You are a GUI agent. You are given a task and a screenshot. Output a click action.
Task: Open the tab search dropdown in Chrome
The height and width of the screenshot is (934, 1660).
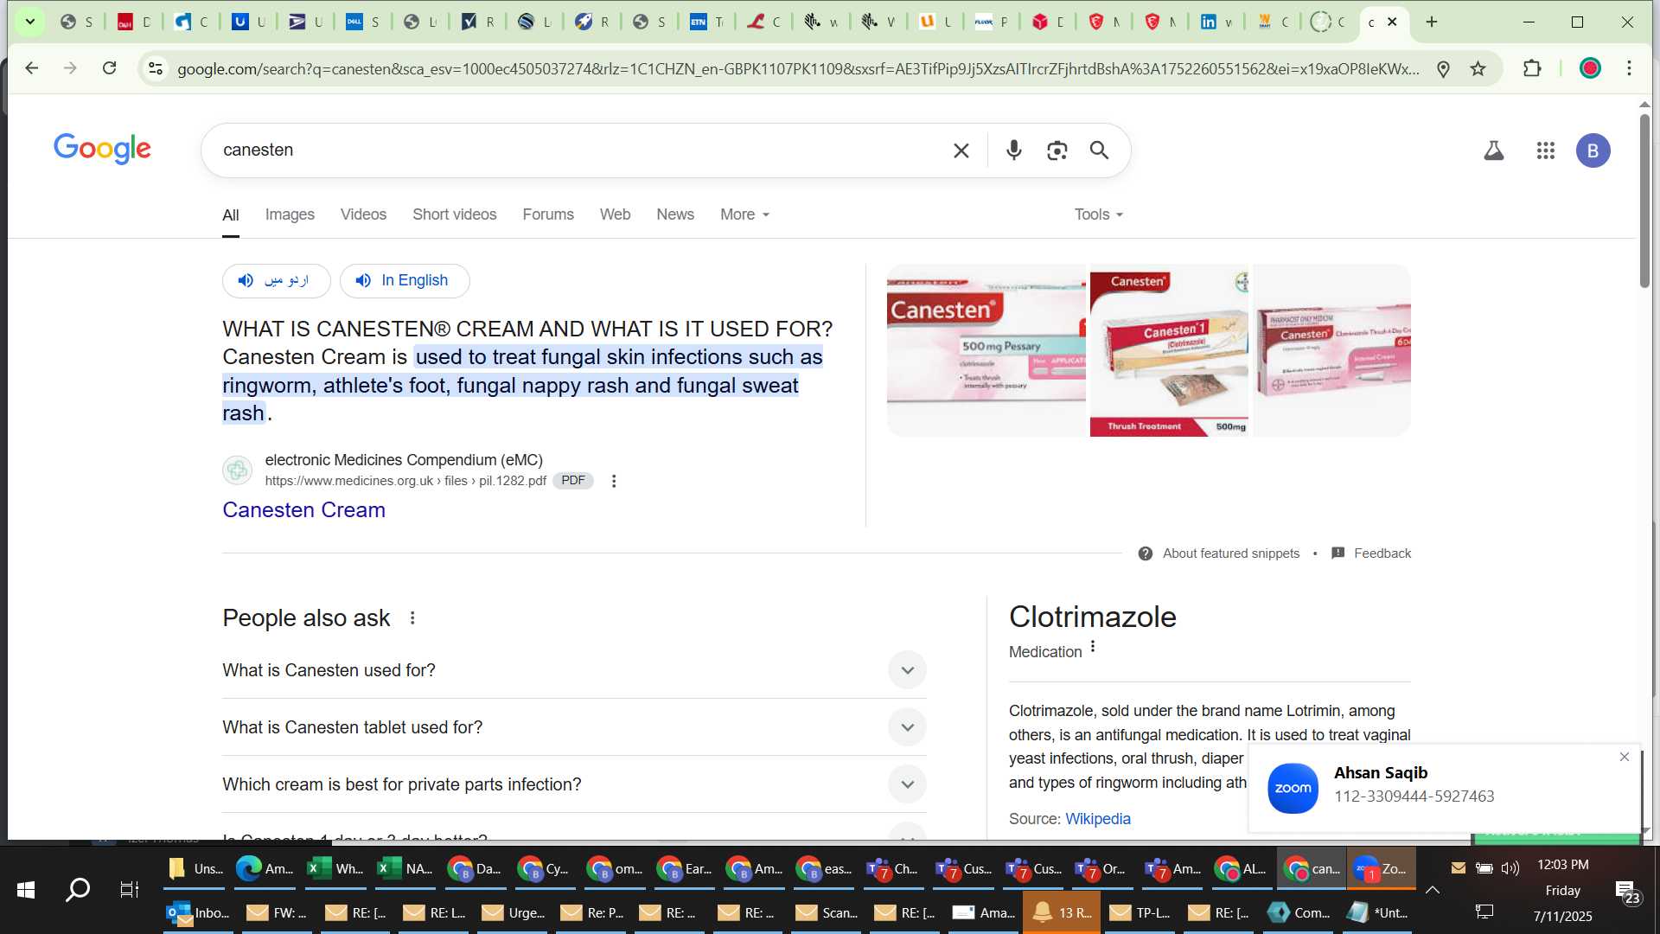(30, 22)
